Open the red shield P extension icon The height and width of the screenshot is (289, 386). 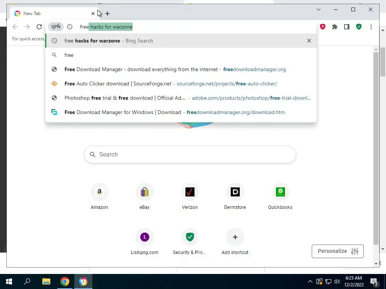coord(323,27)
